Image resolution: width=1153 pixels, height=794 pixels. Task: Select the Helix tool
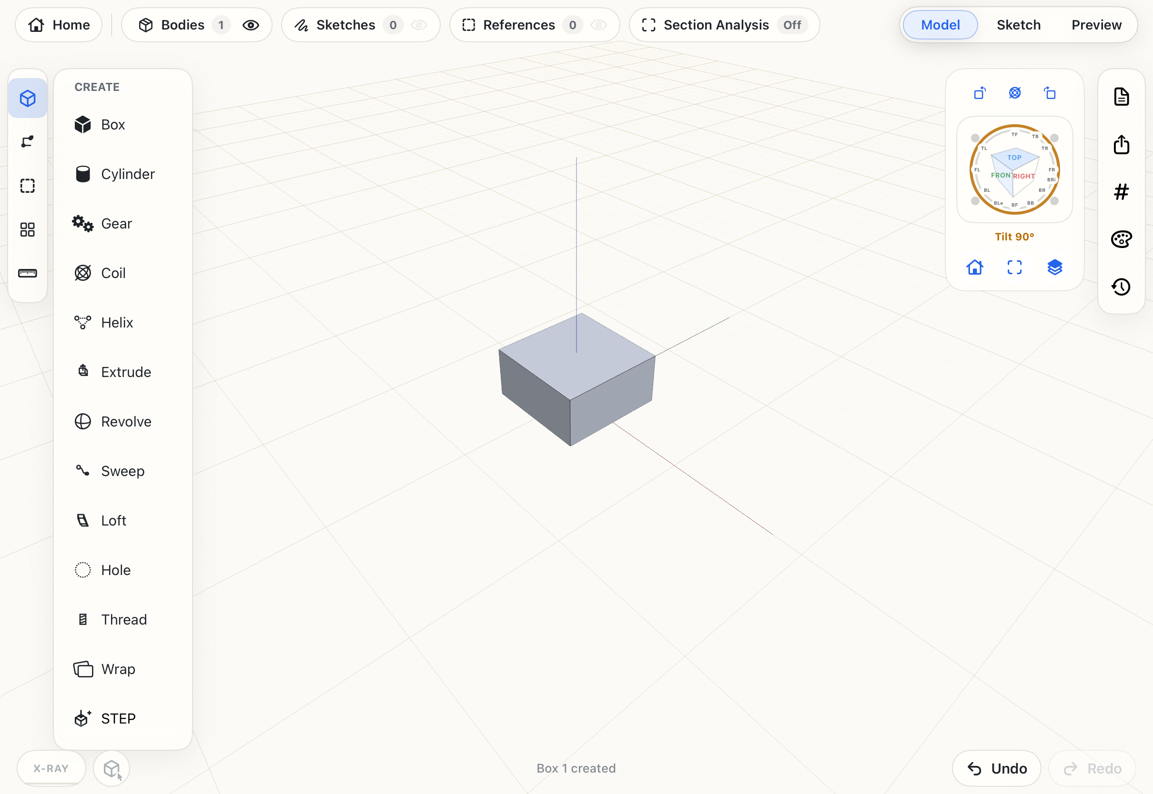[122, 322]
